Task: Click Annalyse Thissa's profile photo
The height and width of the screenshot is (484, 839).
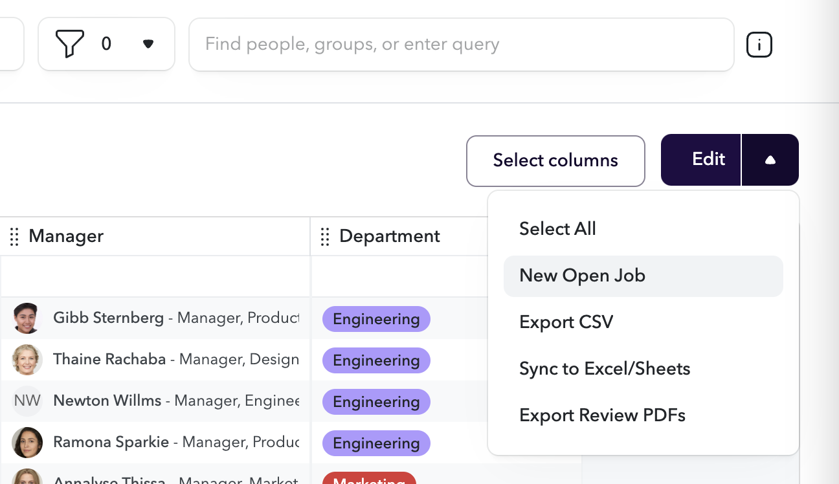Action: tap(27, 480)
